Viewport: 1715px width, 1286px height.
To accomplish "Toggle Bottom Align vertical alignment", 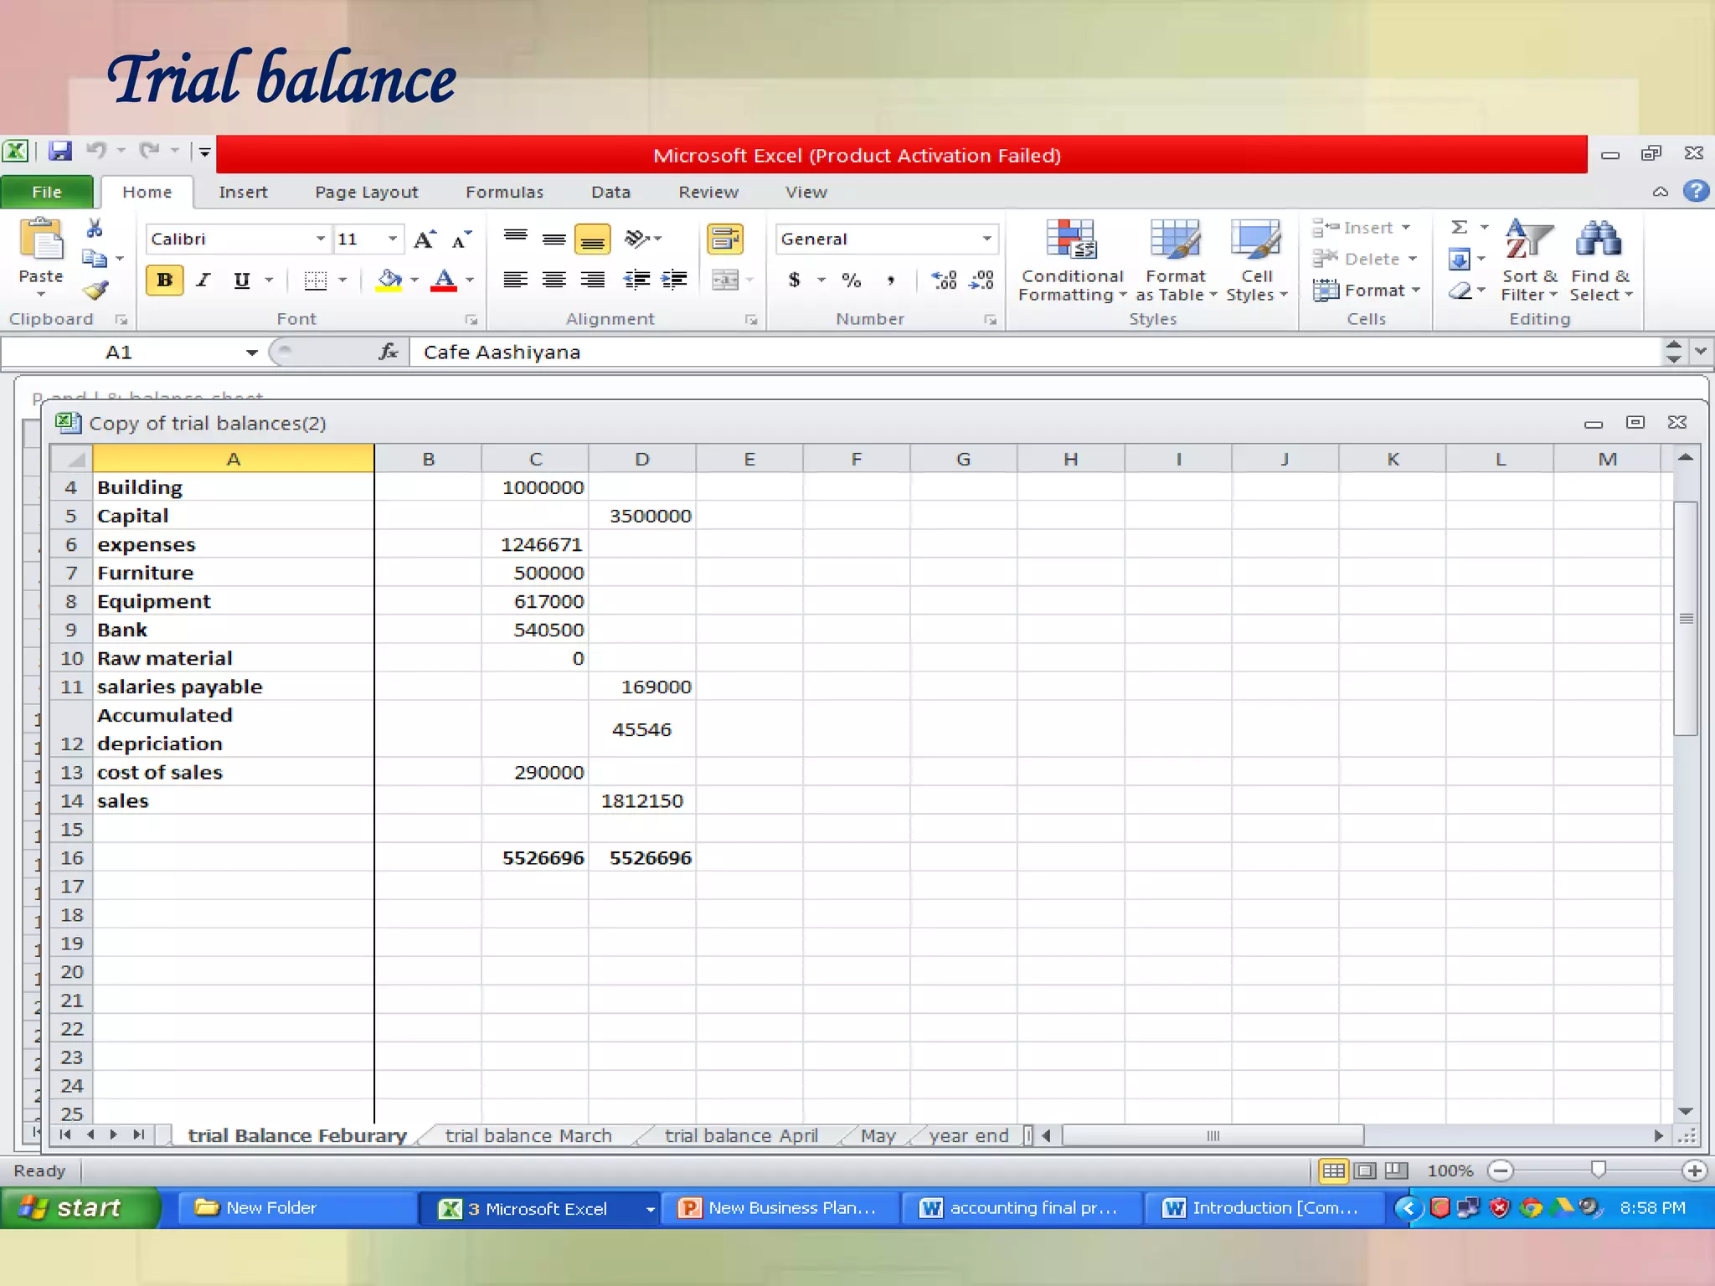I will (x=592, y=240).
